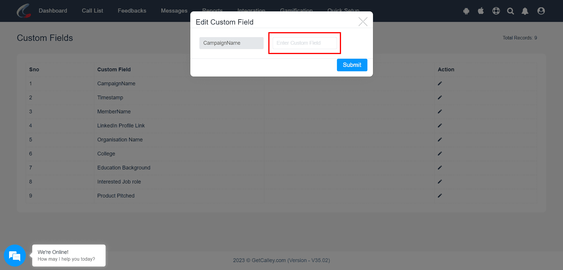Click the Submit button
The width and height of the screenshot is (563, 270).
click(x=352, y=65)
